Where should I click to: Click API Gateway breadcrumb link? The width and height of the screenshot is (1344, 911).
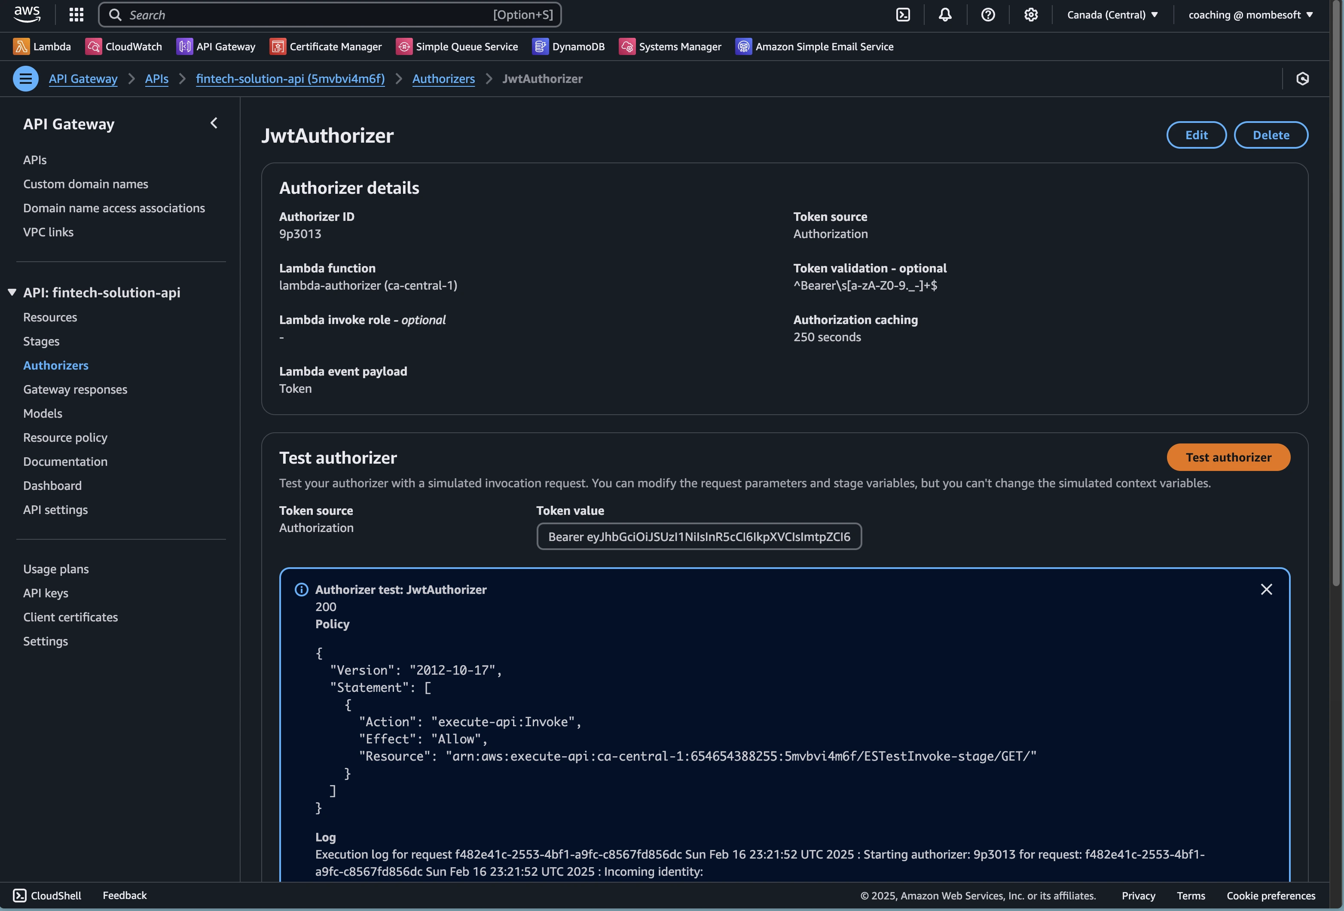[x=82, y=79]
